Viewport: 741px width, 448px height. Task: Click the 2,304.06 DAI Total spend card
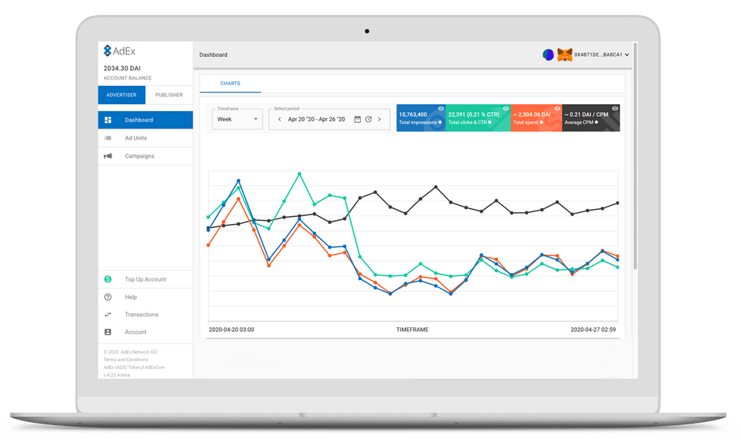click(536, 118)
